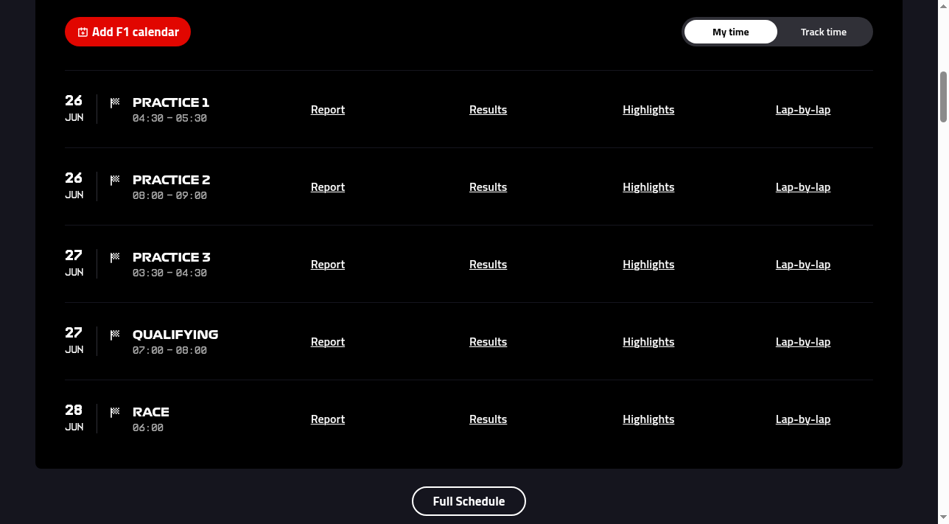Click the 04:30 – 05:30 time text
Image resolution: width=949 pixels, height=524 pixels.
click(x=169, y=119)
